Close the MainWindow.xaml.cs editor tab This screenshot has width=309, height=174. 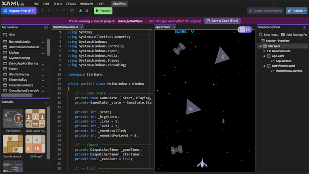pyautogui.click(x=82, y=27)
